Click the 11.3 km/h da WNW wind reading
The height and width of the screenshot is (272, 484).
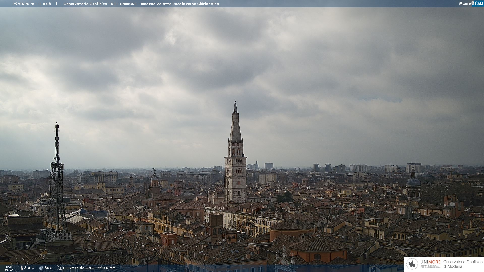(x=78, y=268)
